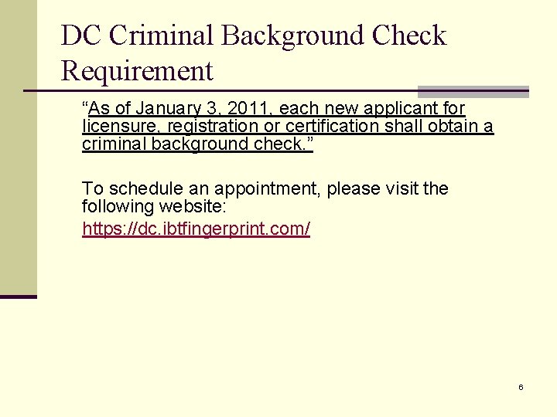The image size is (557, 417).
Task: Click the slide title 'DC Criminal Background Check'
Action: point(254,36)
